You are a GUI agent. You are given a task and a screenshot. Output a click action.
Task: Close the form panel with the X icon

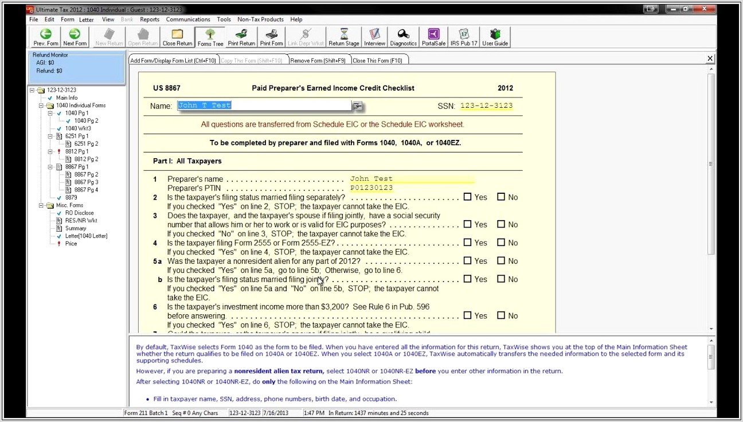point(710,58)
